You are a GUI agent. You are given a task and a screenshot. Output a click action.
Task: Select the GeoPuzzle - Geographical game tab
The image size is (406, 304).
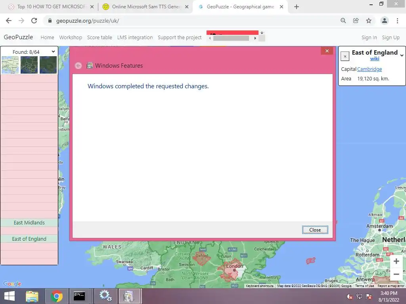240,7
